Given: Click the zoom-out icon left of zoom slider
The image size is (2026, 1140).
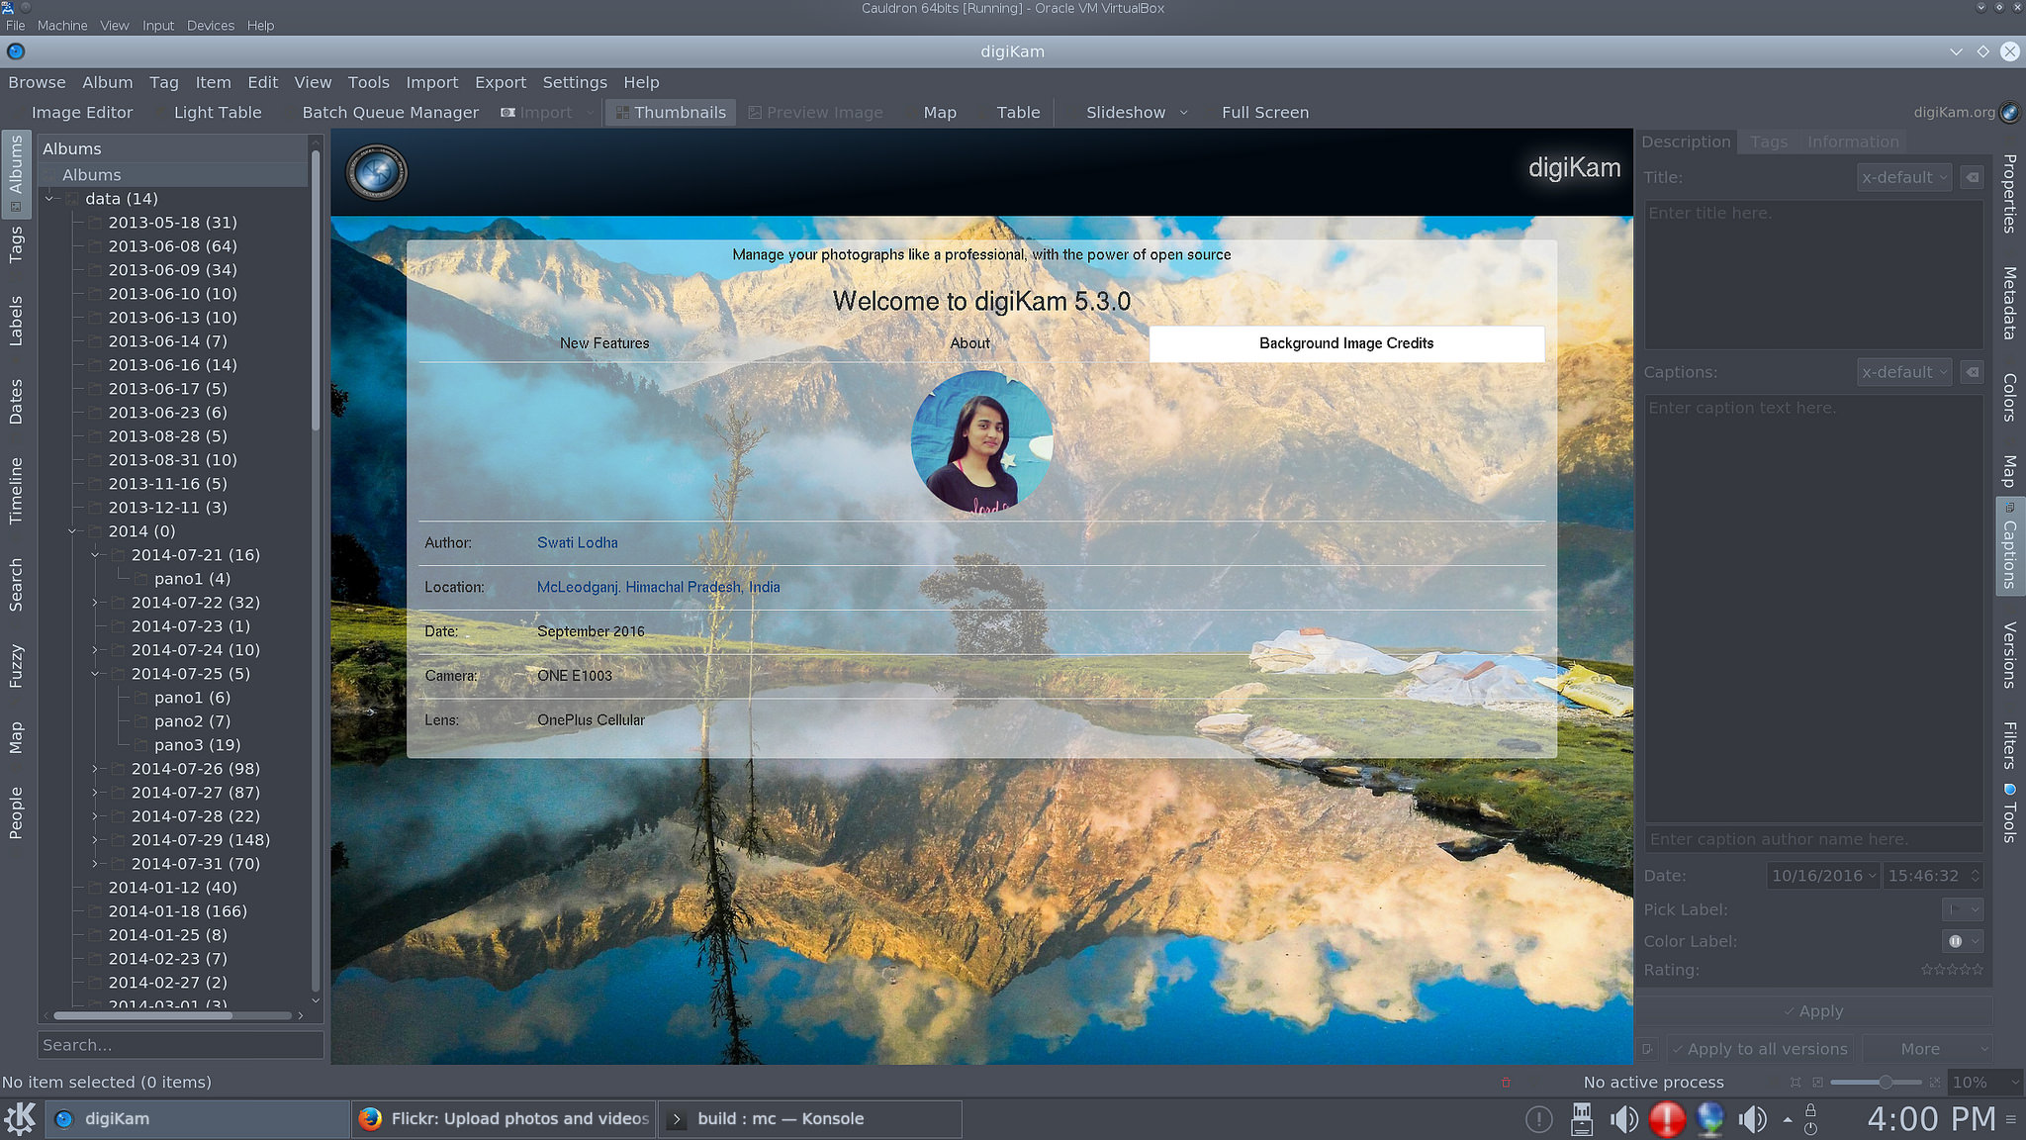Looking at the screenshot, I should click(x=1818, y=1083).
